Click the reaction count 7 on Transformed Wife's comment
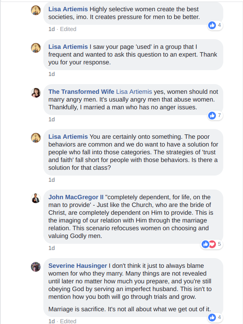Image resolution: width=243 pixels, height=324 pixels. coord(219,115)
